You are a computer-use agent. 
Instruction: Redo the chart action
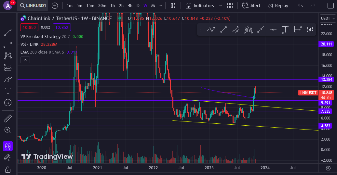(x=313, y=6)
